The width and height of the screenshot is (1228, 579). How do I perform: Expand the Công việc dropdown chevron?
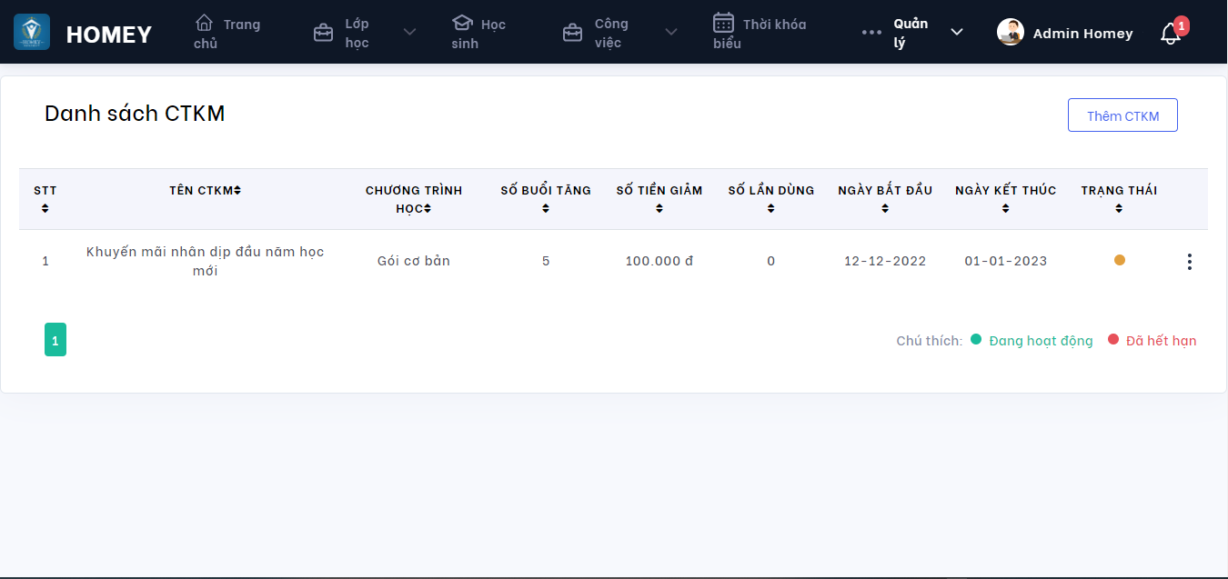click(x=670, y=33)
